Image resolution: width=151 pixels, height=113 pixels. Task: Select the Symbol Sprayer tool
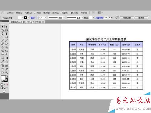(2, 65)
